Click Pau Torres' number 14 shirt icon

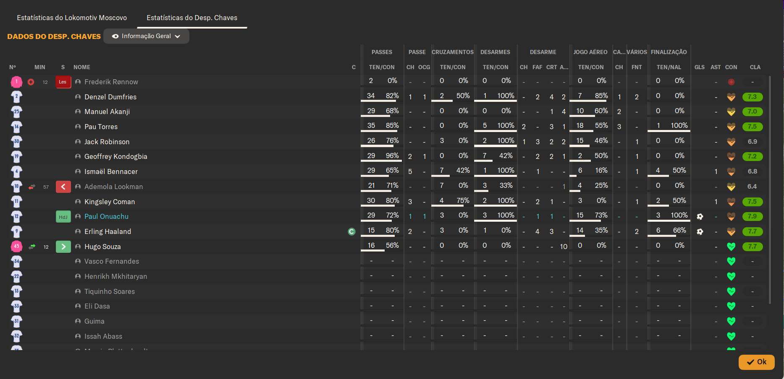(x=16, y=127)
